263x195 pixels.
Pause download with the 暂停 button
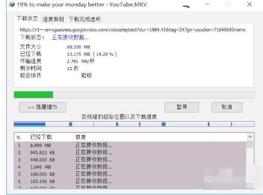coord(182,107)
